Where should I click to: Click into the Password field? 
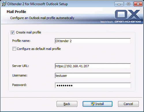click(93, 85)
